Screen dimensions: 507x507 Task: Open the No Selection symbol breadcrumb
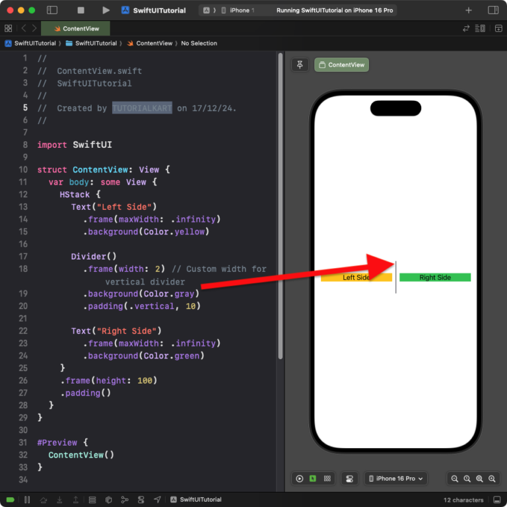pyautogui.click(x=199, y=44)
